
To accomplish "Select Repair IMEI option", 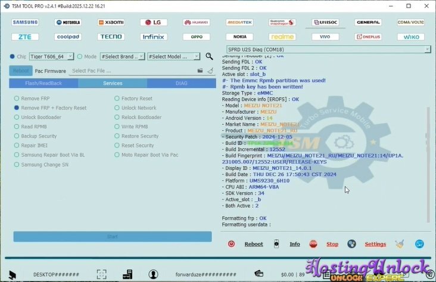I will click(x=31, y=146).
